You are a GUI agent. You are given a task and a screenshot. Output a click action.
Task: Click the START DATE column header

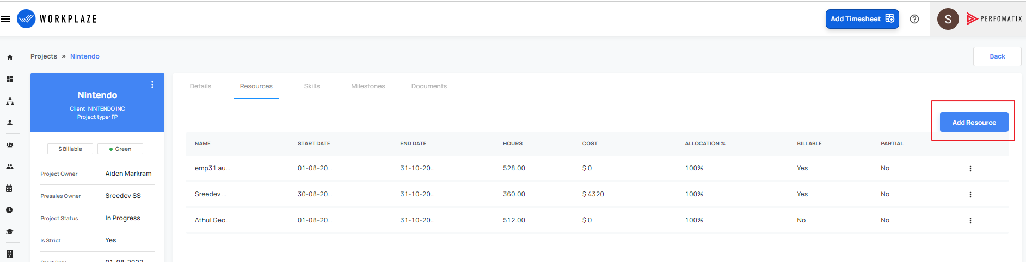314,144
